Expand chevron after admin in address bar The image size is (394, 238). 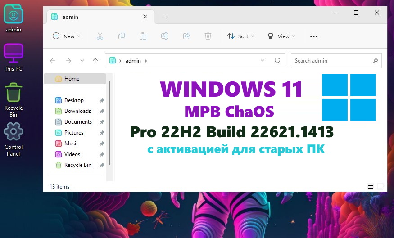click(x=146, y=61)
